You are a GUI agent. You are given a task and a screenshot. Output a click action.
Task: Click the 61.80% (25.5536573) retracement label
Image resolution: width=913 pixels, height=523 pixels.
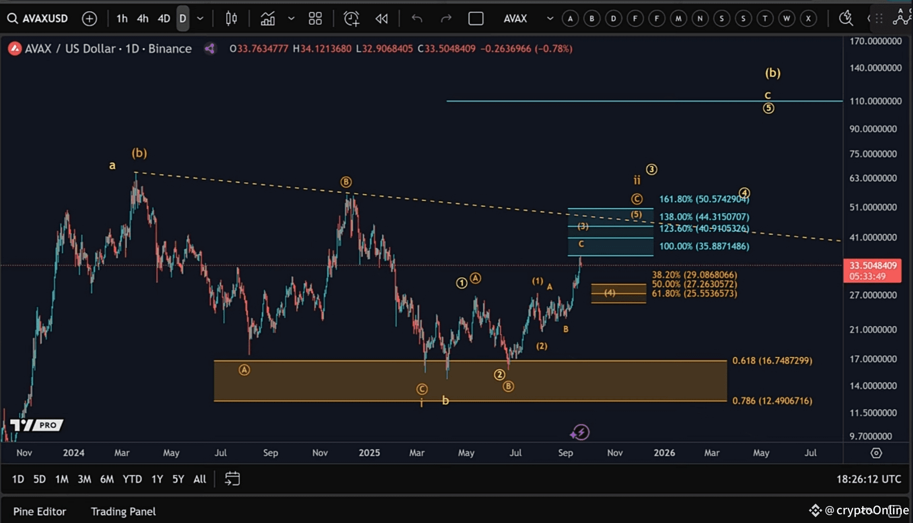click(x=694, y=293)
